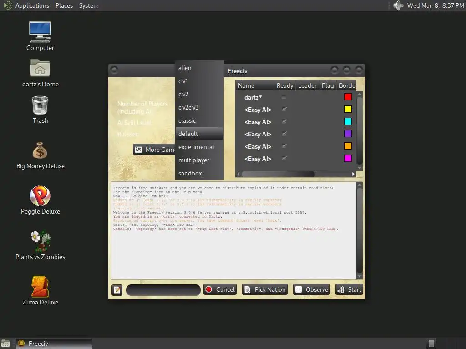Click the More Game Options icon

pyautogui.click(x=138, y=150)
